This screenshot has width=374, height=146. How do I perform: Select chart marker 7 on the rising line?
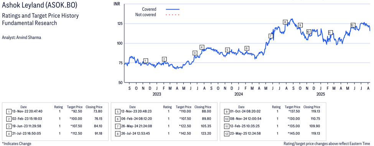point(270,36)
